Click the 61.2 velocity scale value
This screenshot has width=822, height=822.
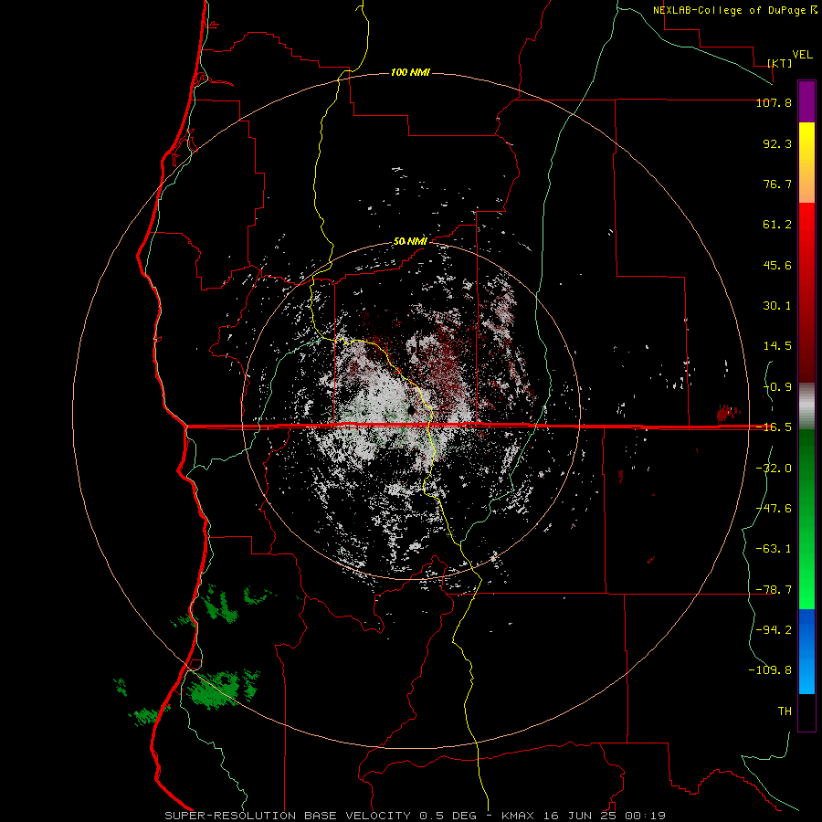click(777, 225)
